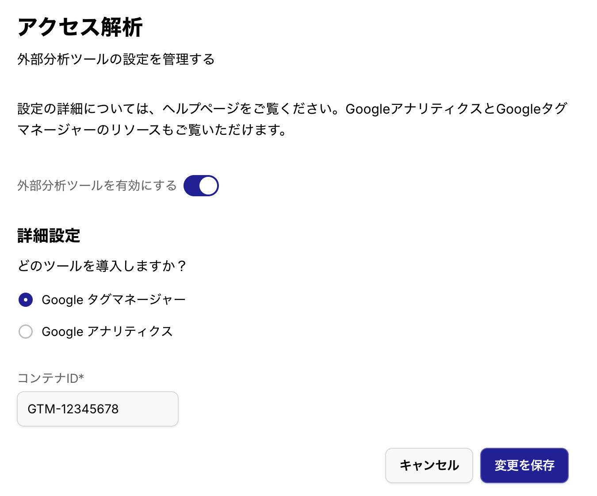Save settings with 変更を保存 button

524,465
